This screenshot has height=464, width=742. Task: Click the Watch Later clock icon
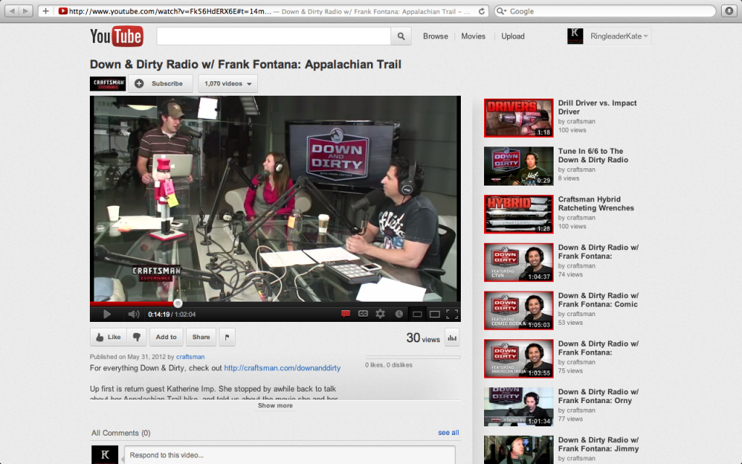coord(399,314)
